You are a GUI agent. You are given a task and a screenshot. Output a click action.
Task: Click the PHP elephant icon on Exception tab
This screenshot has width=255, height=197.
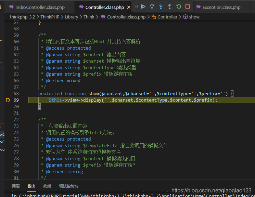[x=199, y=7]
